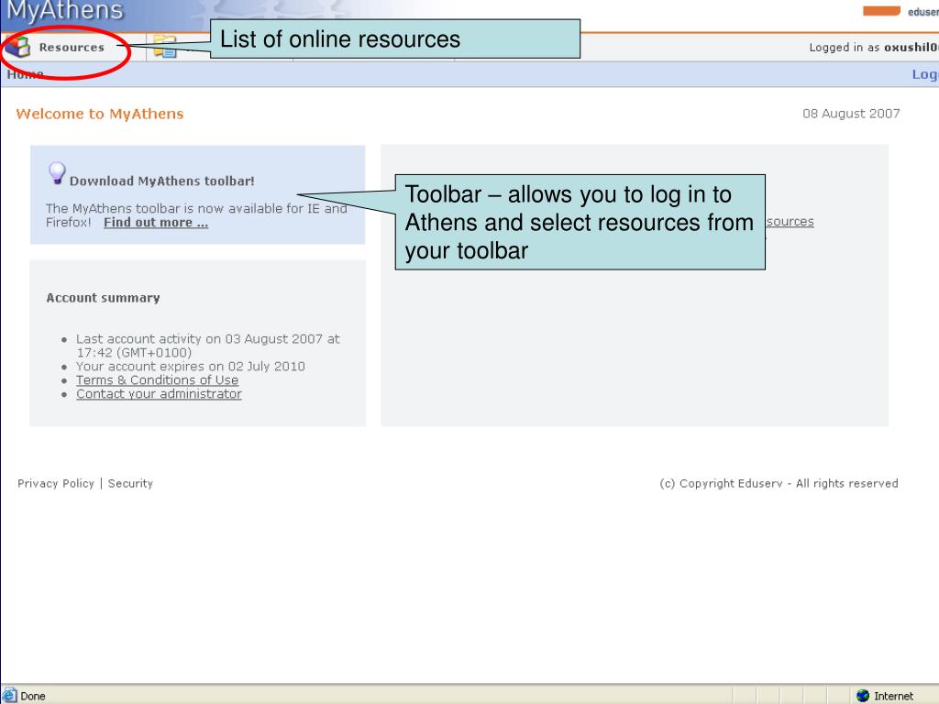Click the orange Eduserv logo
Viewport: 939px width, 704px height.
pyautogui.click(x=881, y=11)
